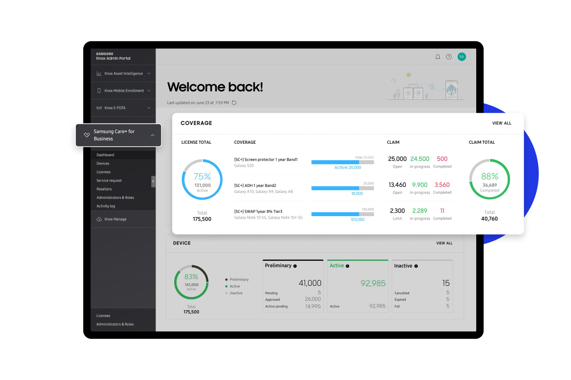This screenshot has height=380, width=571.
Task: Click the help question mark icon
Action: point(448,57)
